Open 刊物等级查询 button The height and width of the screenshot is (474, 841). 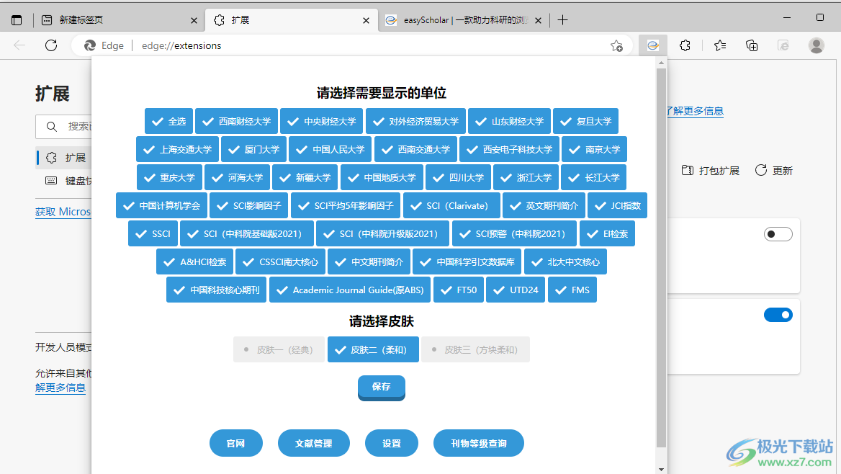pyautogui.click(x=478, y=443)
